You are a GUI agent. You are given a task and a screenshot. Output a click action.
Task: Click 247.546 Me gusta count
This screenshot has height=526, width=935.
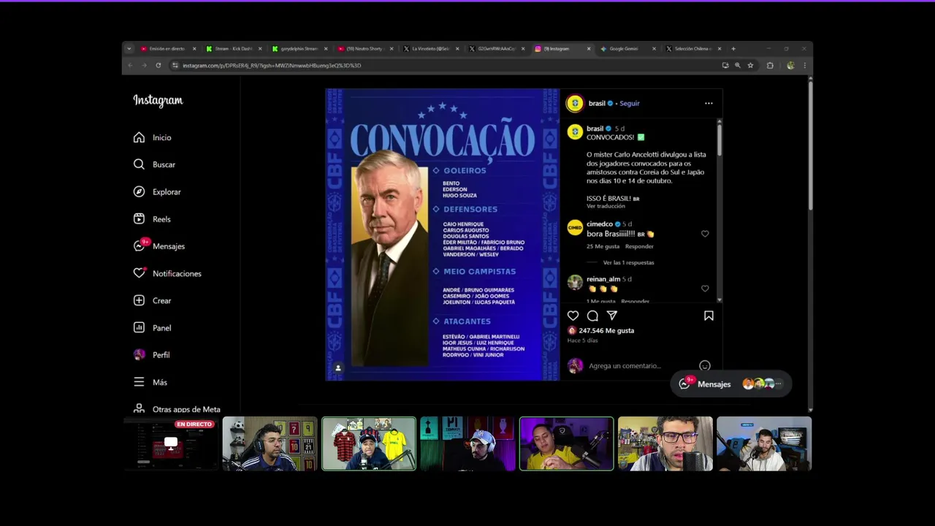click(x=606, y=330)
